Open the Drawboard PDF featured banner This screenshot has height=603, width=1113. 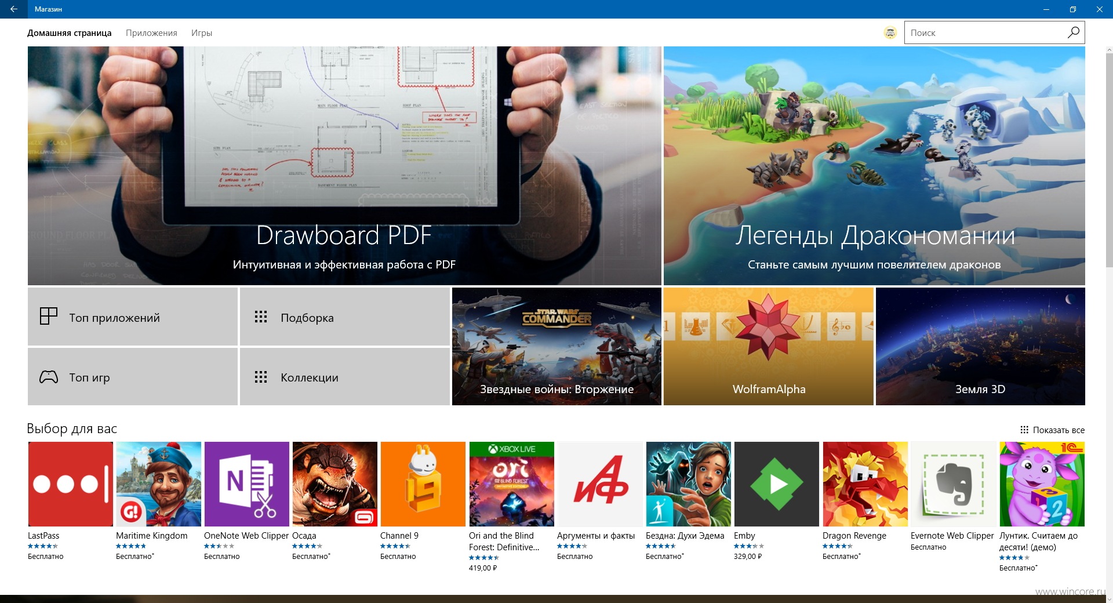click(344, 166)
